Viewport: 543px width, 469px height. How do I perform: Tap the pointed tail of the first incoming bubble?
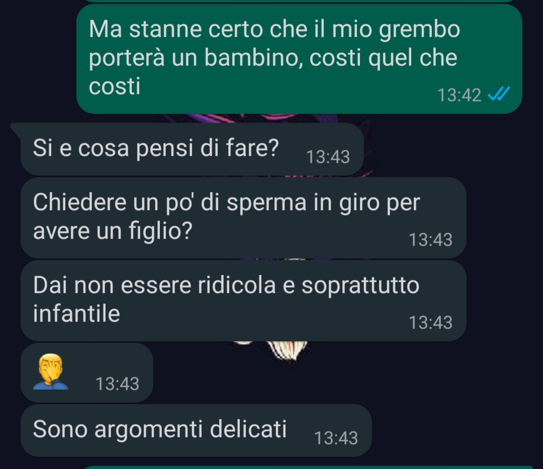(x=16, y=129)
